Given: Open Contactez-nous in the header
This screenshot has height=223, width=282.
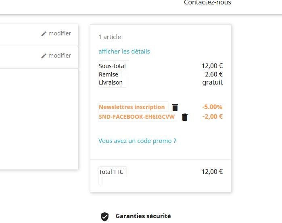Looking at the screenshot, I should point(207,3).
